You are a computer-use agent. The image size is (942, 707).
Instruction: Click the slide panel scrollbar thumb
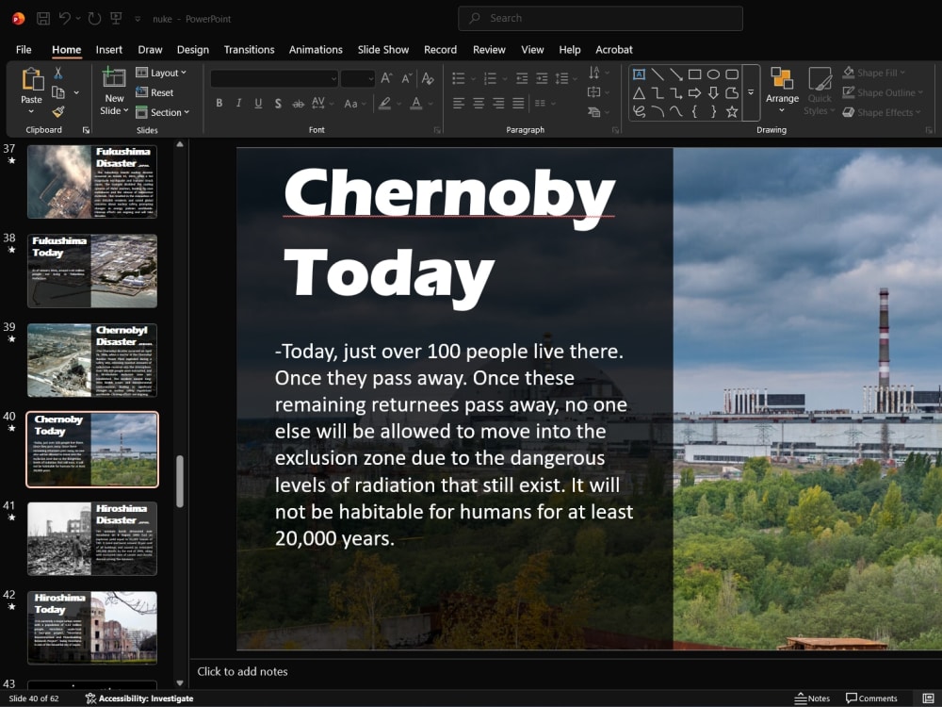pos(180,482)
